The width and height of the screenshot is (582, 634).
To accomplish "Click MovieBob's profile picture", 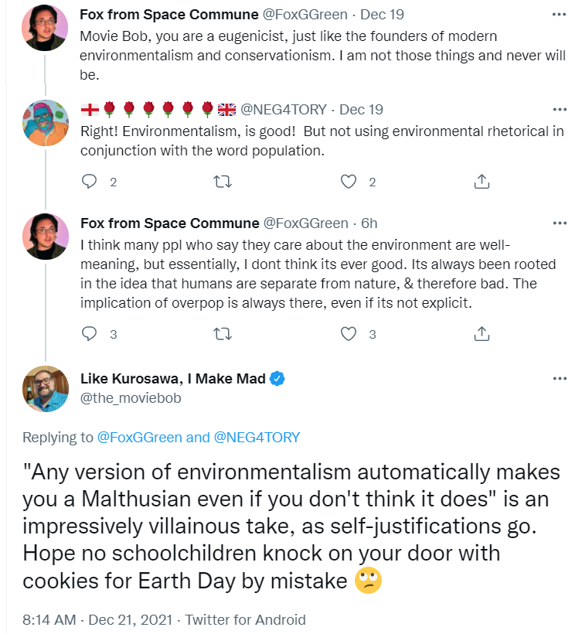I will coord(46,389).
